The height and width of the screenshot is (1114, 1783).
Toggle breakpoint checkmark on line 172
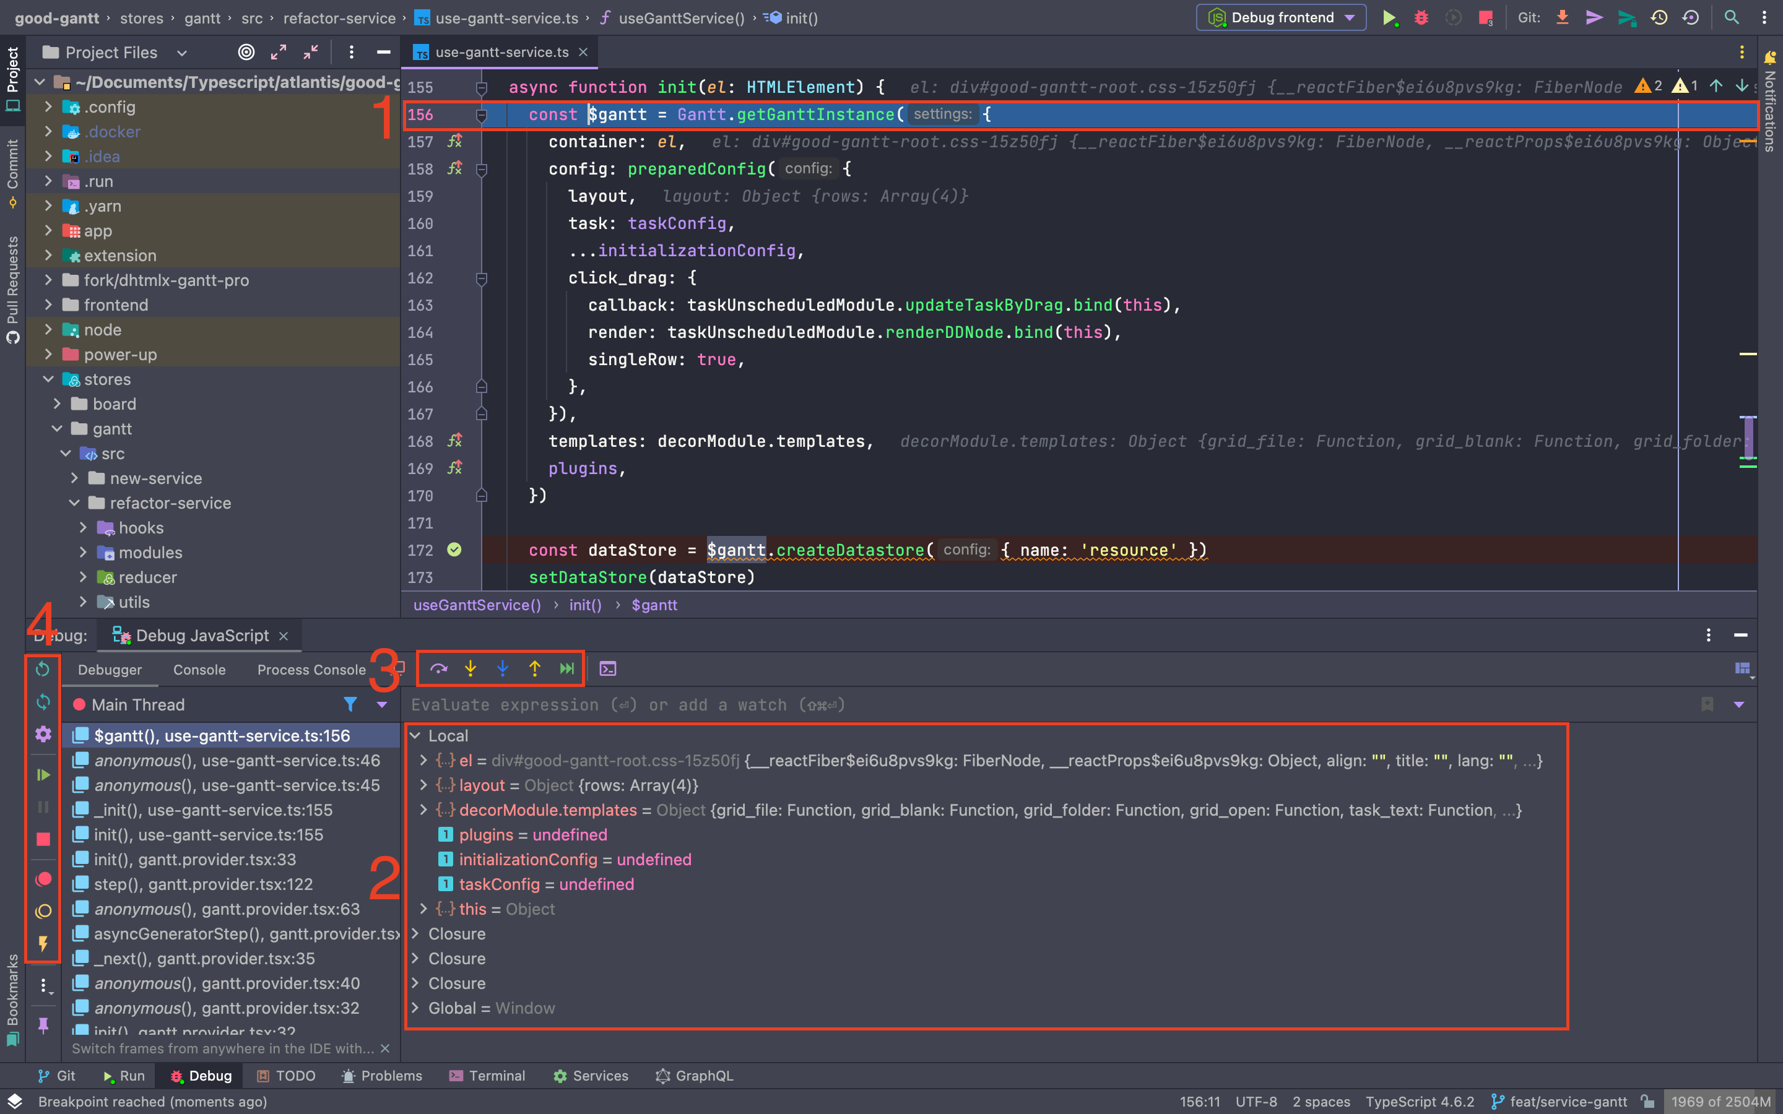pyautogui.click(x=454, y=550)
